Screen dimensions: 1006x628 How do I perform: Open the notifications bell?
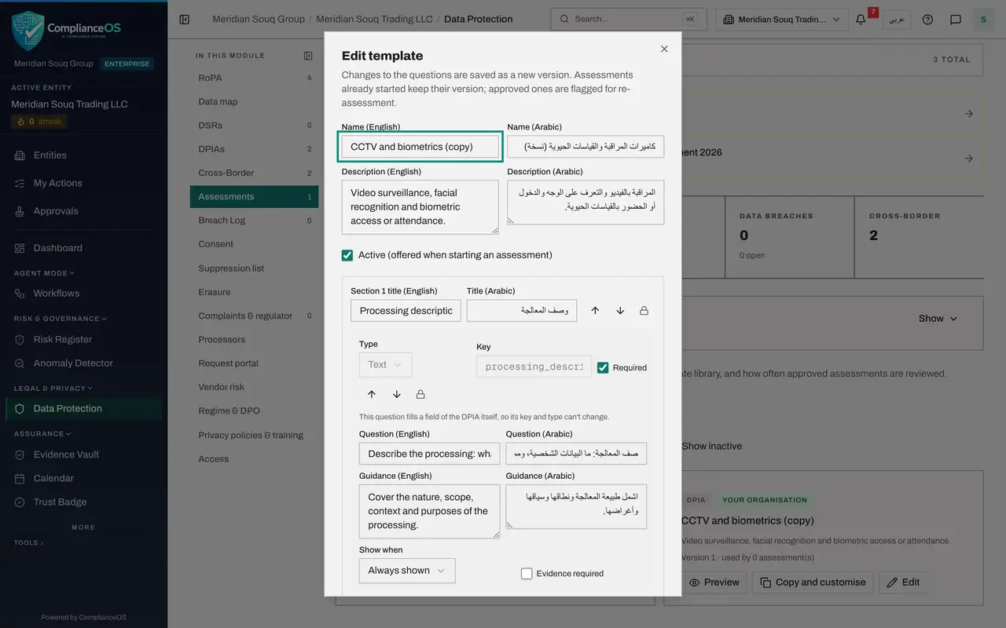click(861, 20)
